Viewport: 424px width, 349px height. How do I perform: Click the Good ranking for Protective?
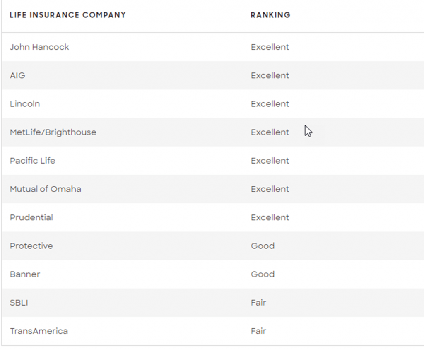[263, 246]
